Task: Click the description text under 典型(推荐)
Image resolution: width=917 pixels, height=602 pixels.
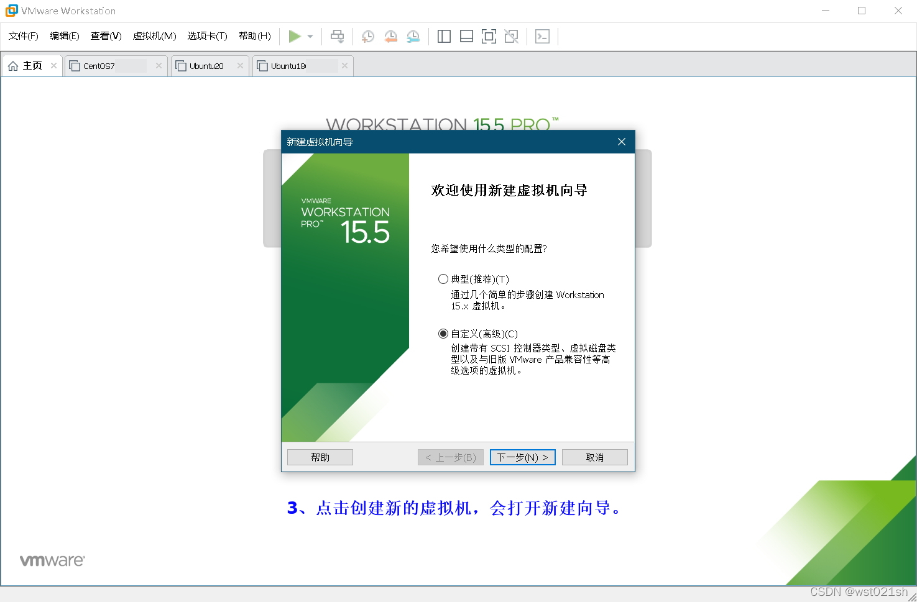Action: pyautogui.click(x=527, y=301)
